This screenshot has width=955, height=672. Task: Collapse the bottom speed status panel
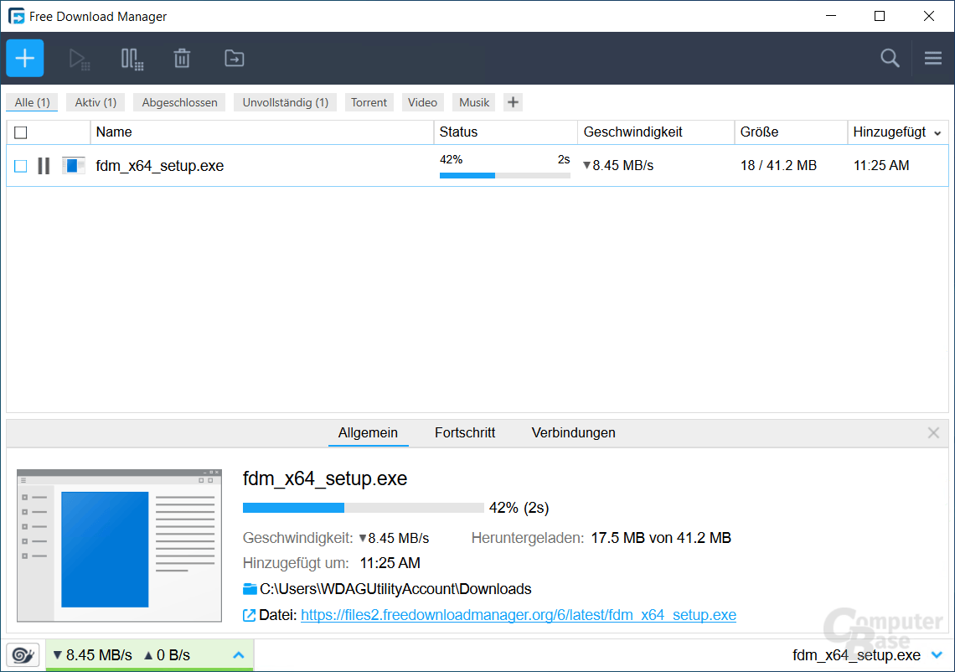click(x=238, y=654)
